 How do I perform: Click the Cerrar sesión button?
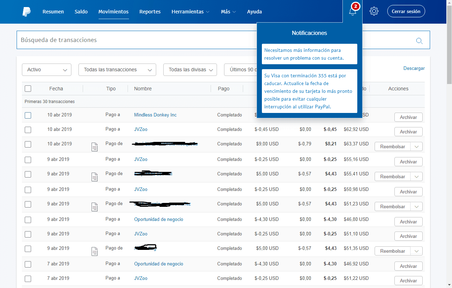(x=406, y=11)
